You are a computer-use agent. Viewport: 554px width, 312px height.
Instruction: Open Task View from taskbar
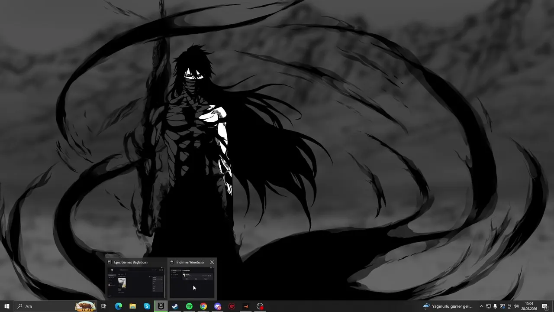click(104, 306)
